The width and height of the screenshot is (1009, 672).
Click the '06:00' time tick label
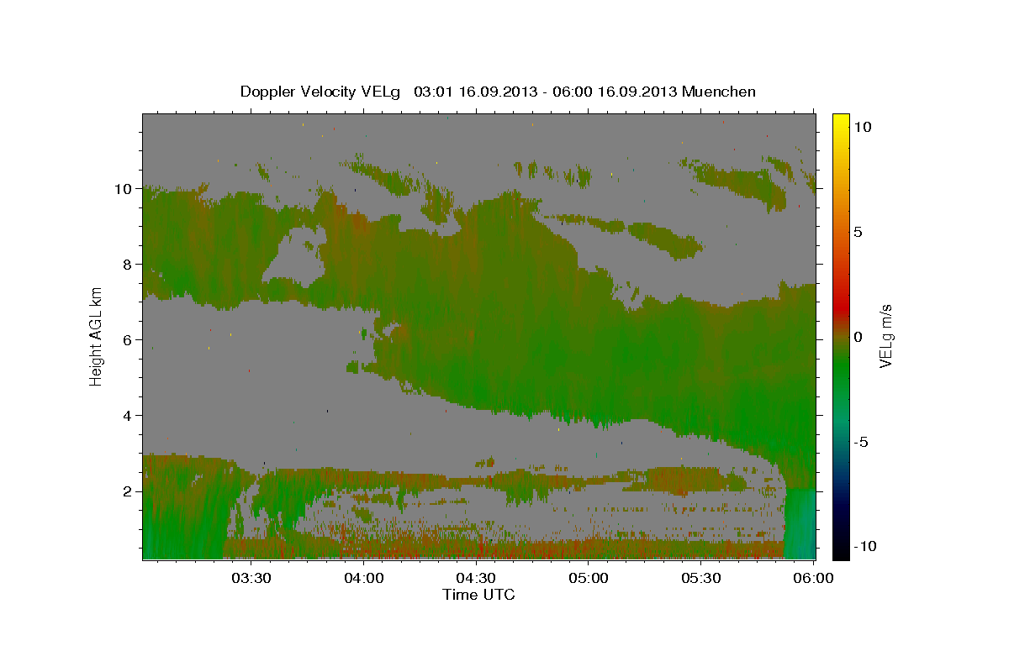point(814,578)
